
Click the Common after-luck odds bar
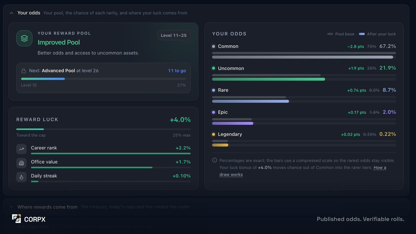pos(303,57)
